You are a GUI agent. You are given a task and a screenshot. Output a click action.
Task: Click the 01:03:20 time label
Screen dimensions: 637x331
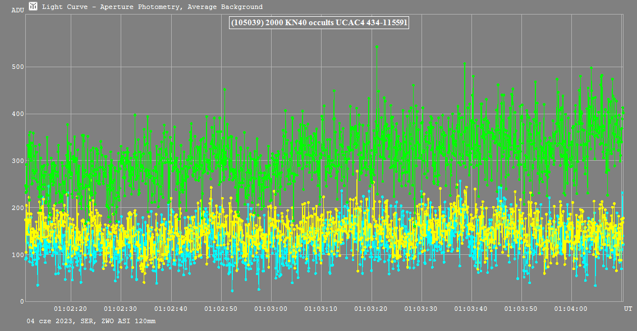tap(371, 309)
